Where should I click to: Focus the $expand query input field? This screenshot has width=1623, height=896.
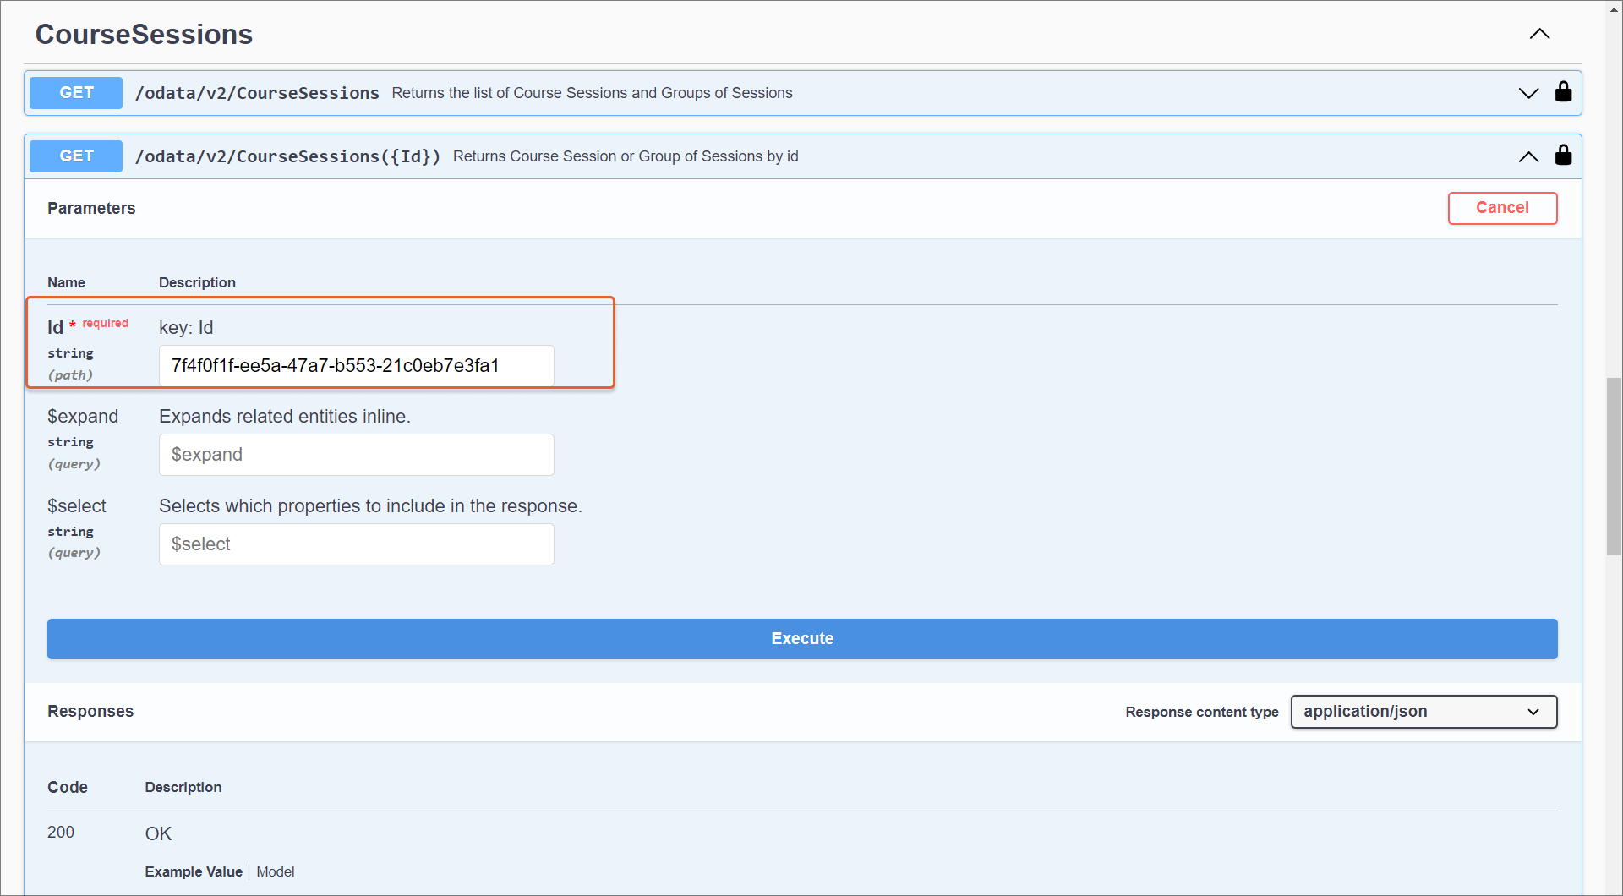tap(356, 455)
